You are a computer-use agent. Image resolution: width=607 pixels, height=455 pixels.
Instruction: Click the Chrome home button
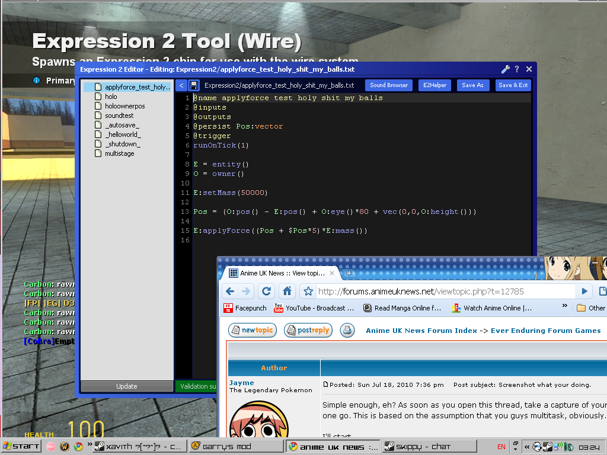tap(287, 291)
